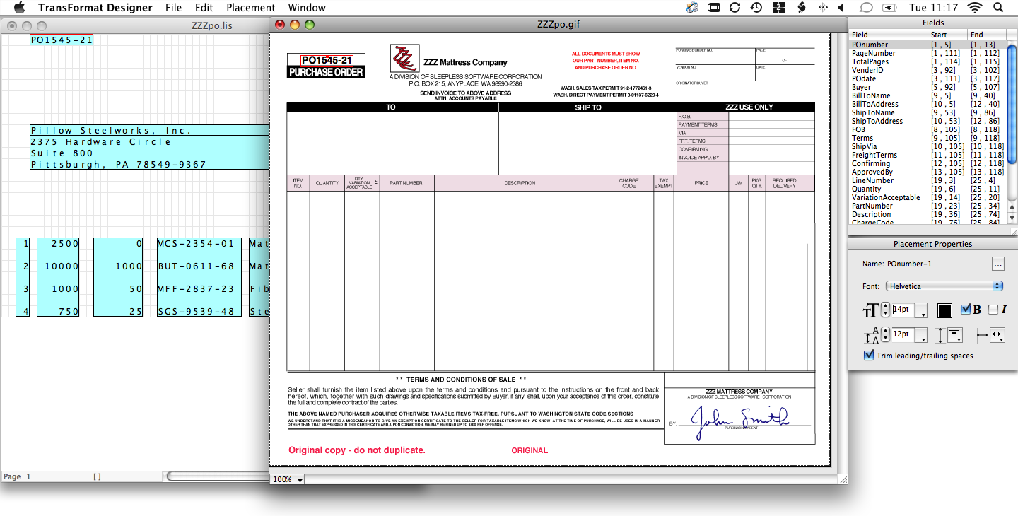Click the colorful network icon in menu bar
This screenshot has height=516, width=1018.
pyautogui.click(x=692, y=8)
